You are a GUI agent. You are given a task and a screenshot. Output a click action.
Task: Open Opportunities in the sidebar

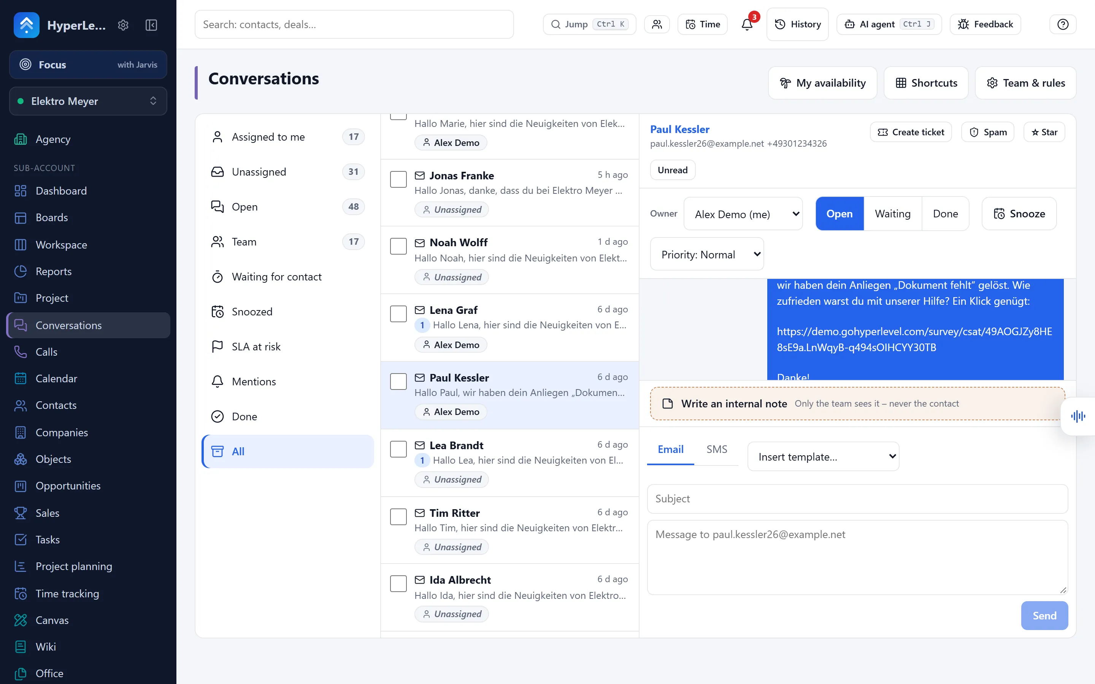pos(88,486)
